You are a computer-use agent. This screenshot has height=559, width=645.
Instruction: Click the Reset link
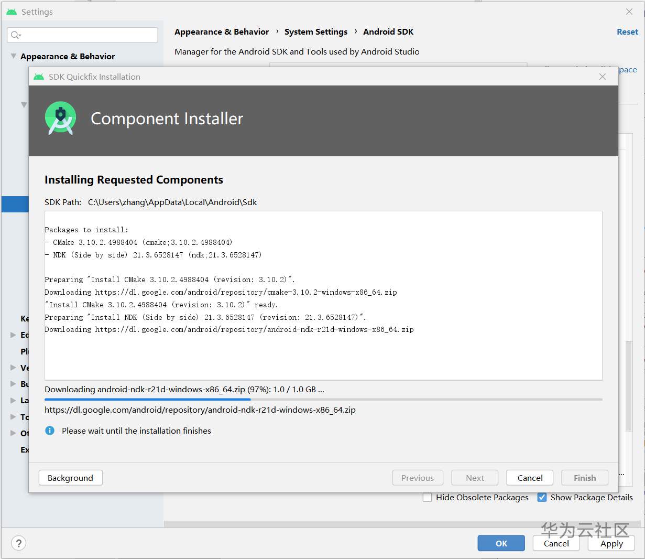(627, 32)
